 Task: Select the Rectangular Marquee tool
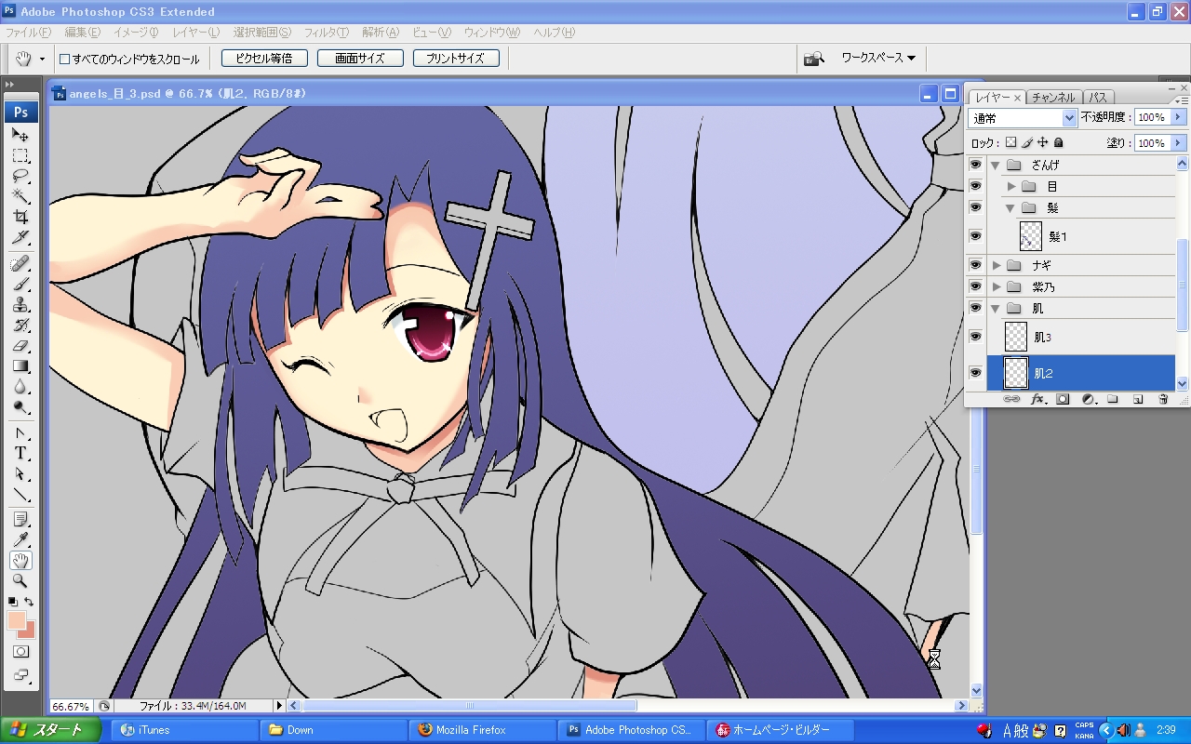tap(20, 155)
